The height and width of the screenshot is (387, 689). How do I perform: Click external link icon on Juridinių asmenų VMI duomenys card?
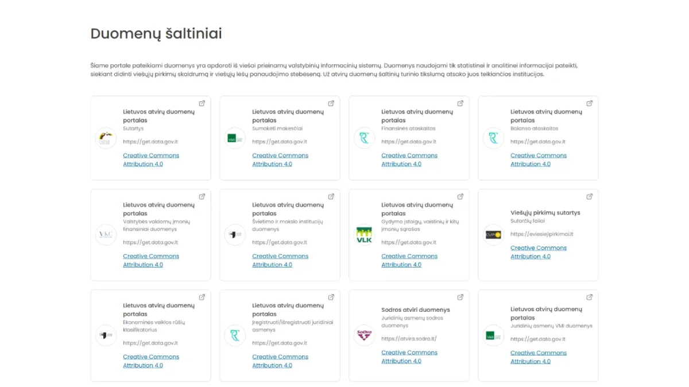pos(590,297)
